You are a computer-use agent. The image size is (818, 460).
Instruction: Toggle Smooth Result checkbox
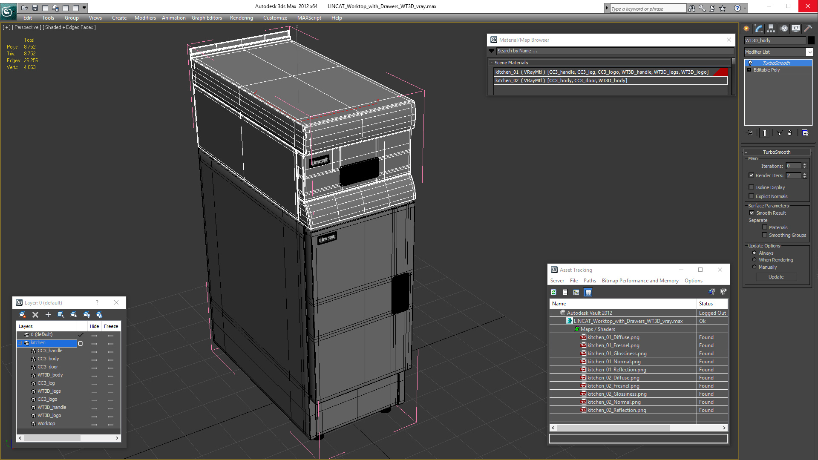tap(752, 213)
